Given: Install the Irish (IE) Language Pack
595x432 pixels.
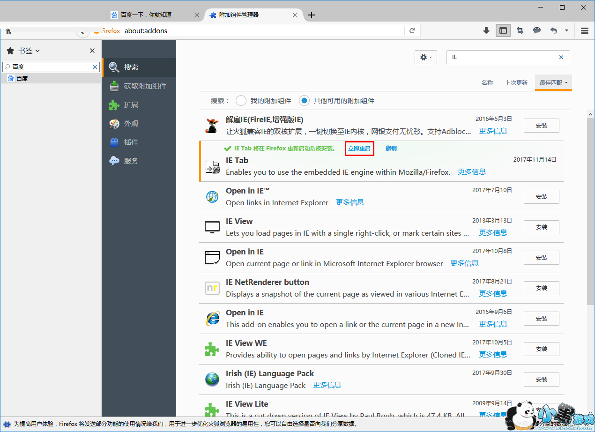Looking at the screenshot, I should [x=542, y=380].
